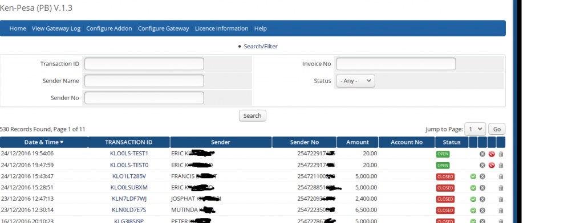Focus the Sender No input field
Screen dimensions: 584x223
pos(144,98)
